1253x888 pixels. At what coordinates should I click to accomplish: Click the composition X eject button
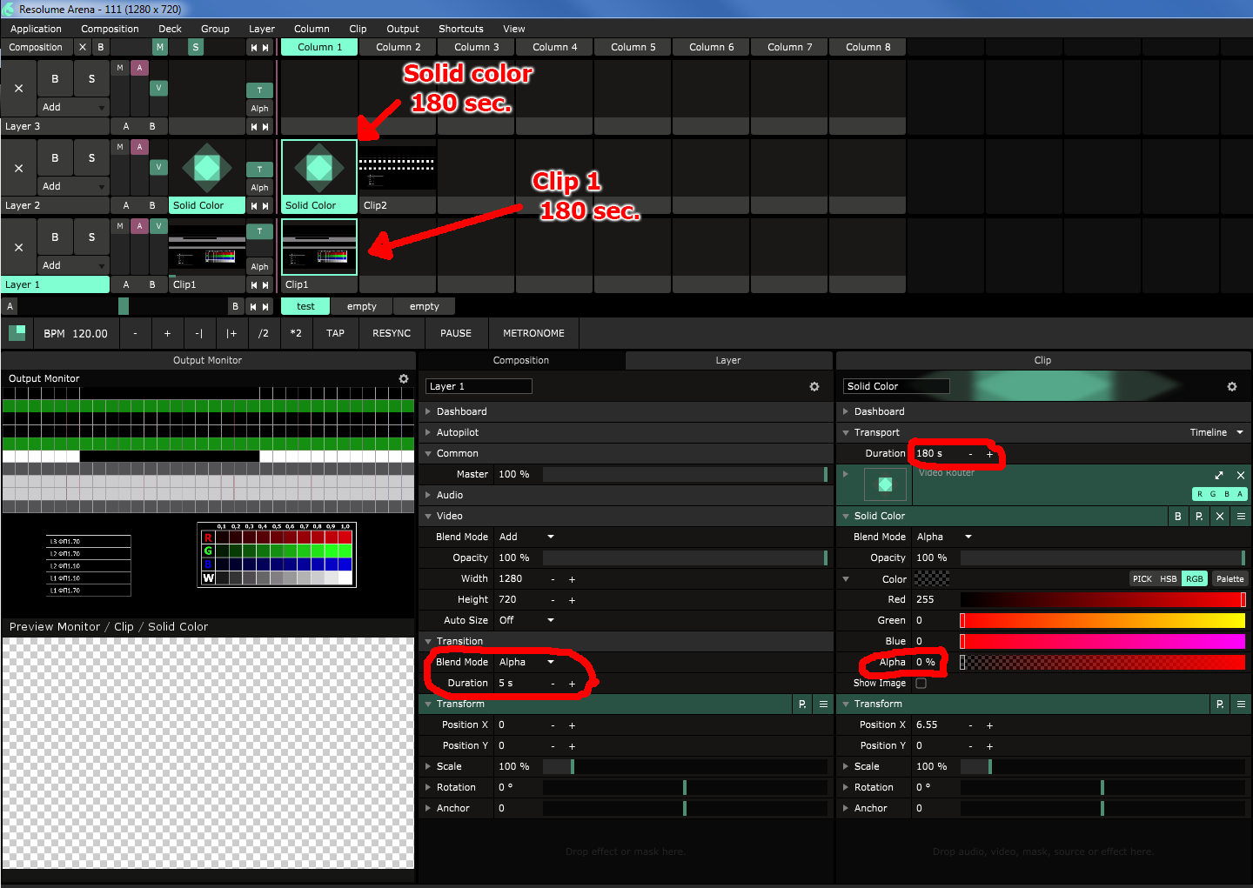coord(83,47)
